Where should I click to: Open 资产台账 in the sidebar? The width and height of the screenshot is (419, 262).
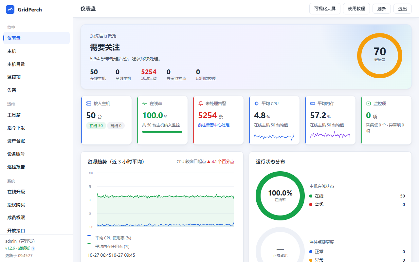click(36, 141)
